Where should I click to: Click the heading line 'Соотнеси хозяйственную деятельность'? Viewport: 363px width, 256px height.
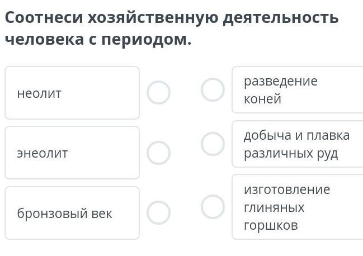click(172, 17)
